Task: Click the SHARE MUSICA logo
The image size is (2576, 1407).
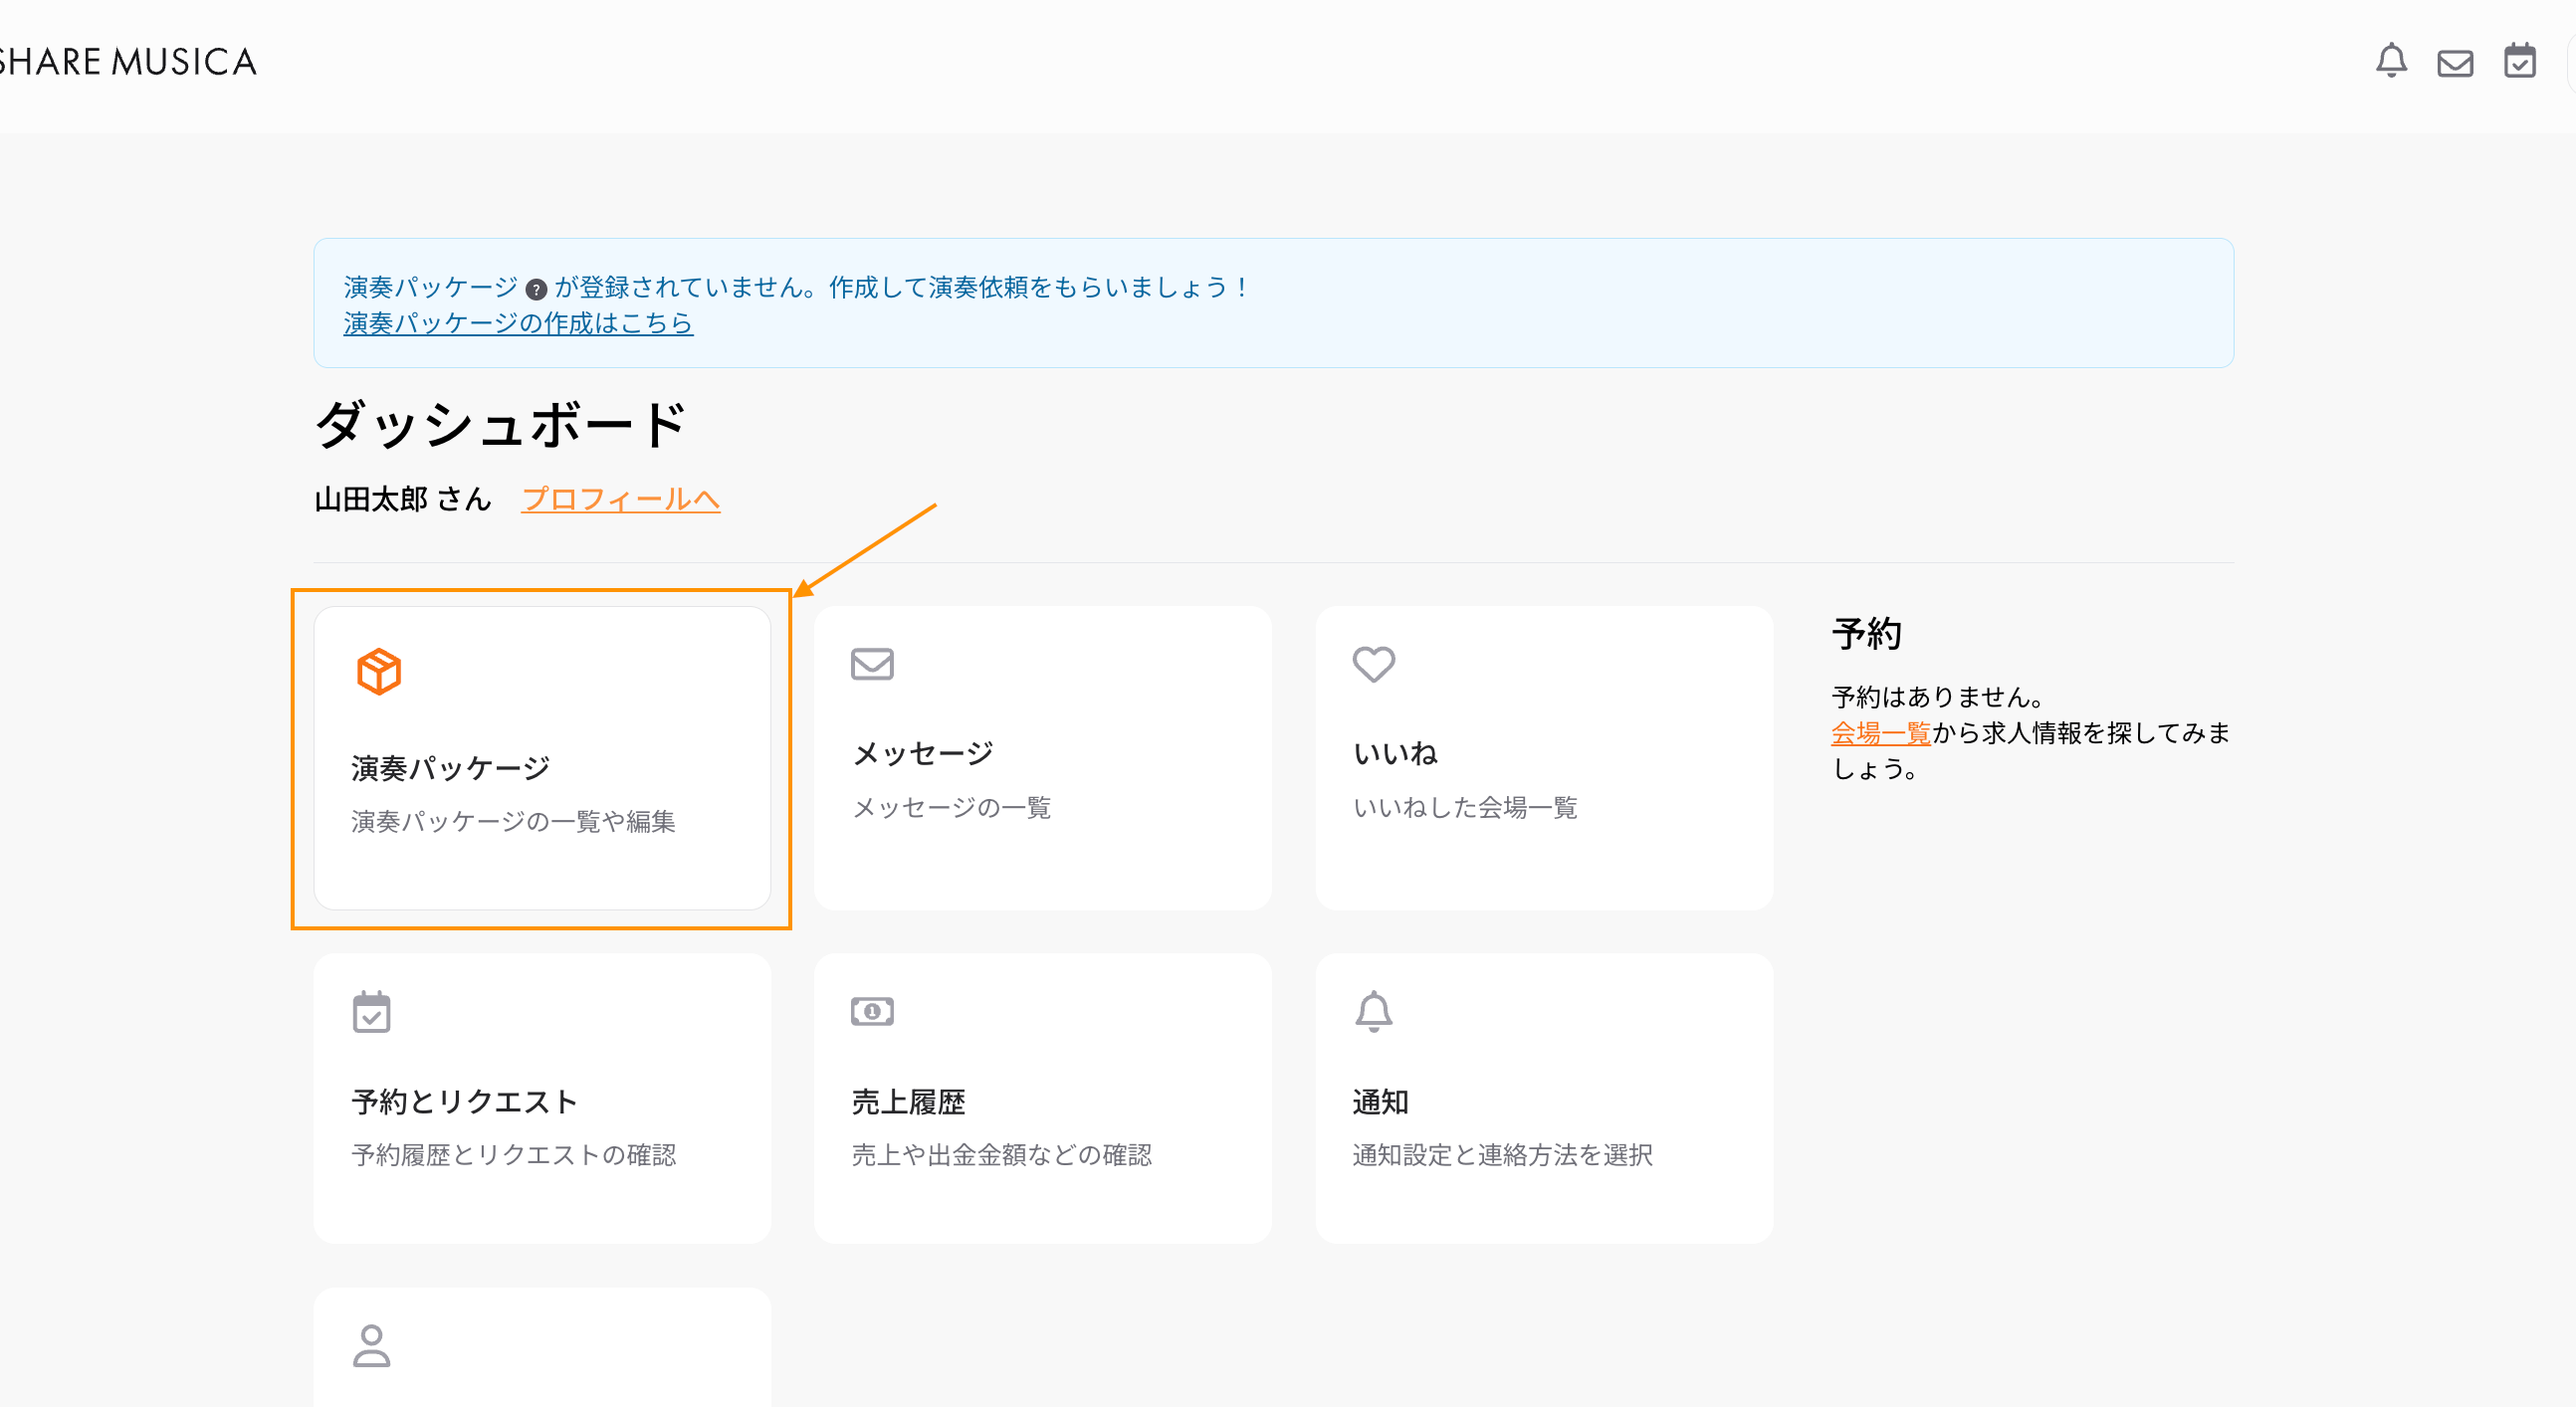Action: 128,62
